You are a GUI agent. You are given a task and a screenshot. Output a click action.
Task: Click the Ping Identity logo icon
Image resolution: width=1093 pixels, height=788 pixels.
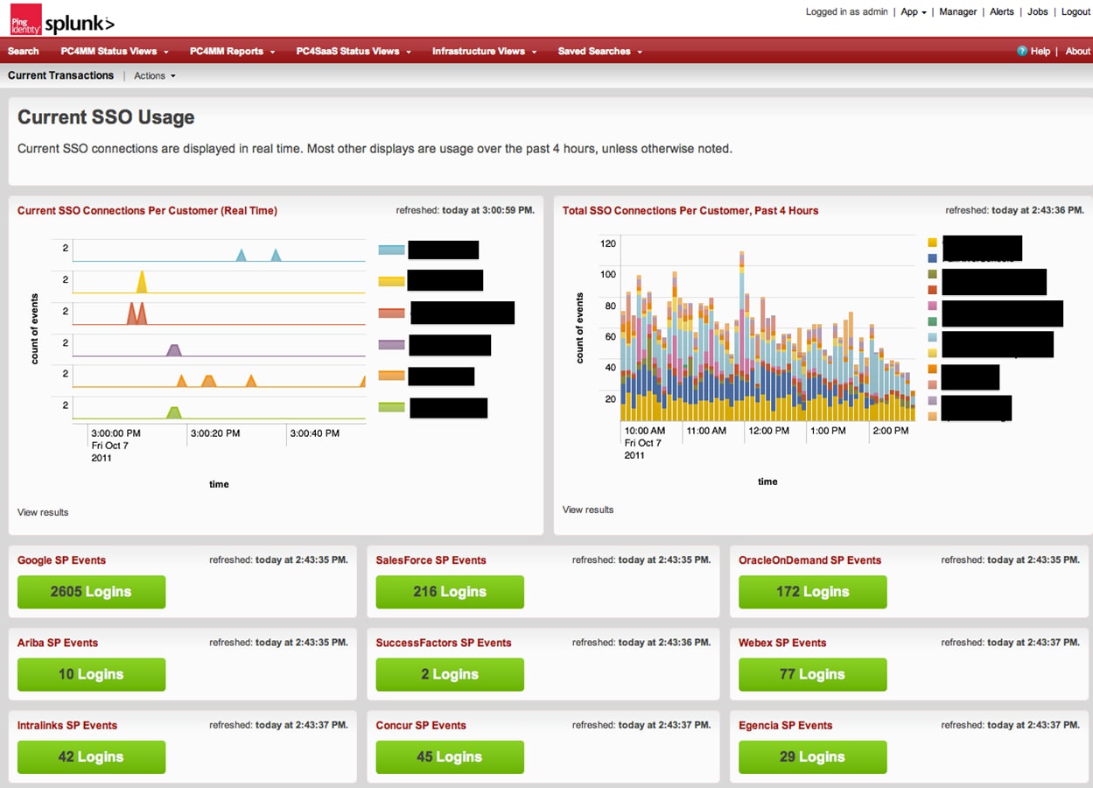(x=25, y=19)
